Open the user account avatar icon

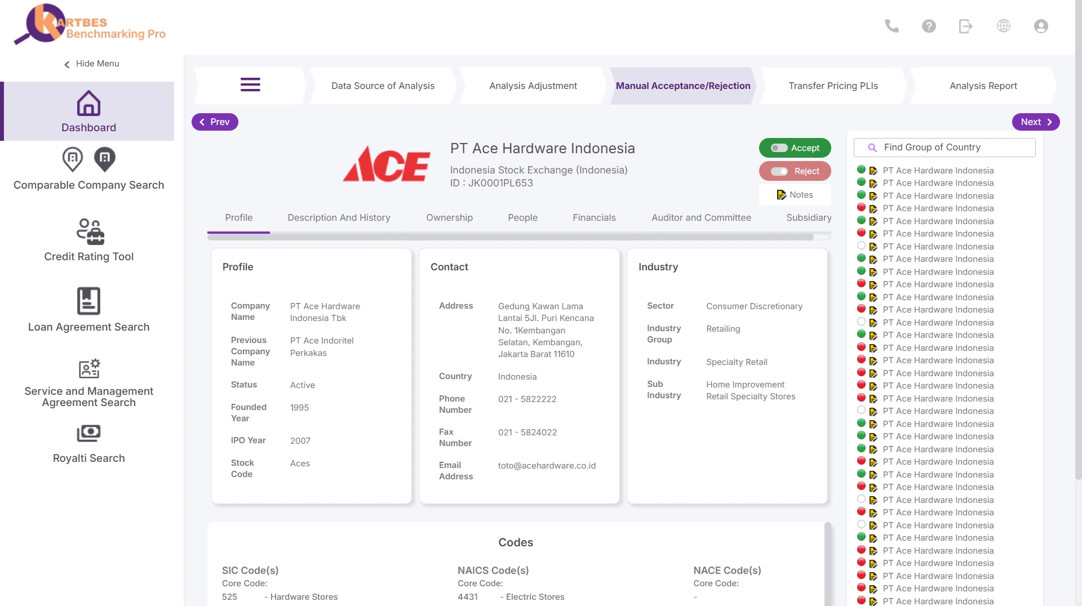coord(1041,26)
